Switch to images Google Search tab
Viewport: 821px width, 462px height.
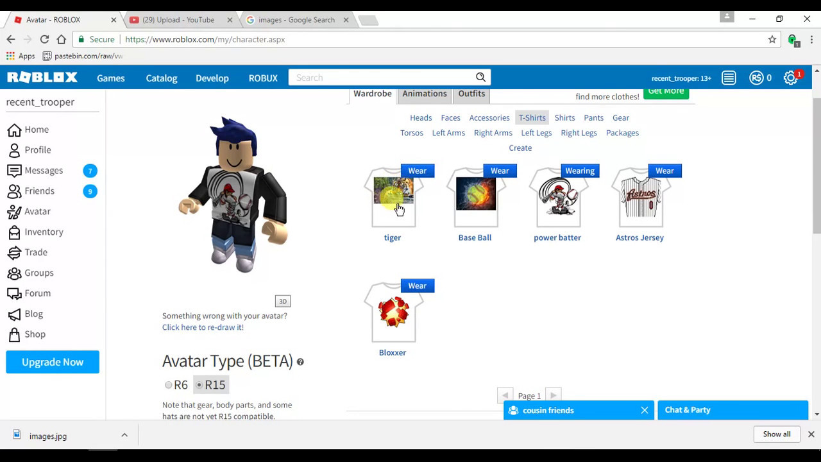[296, 20]
